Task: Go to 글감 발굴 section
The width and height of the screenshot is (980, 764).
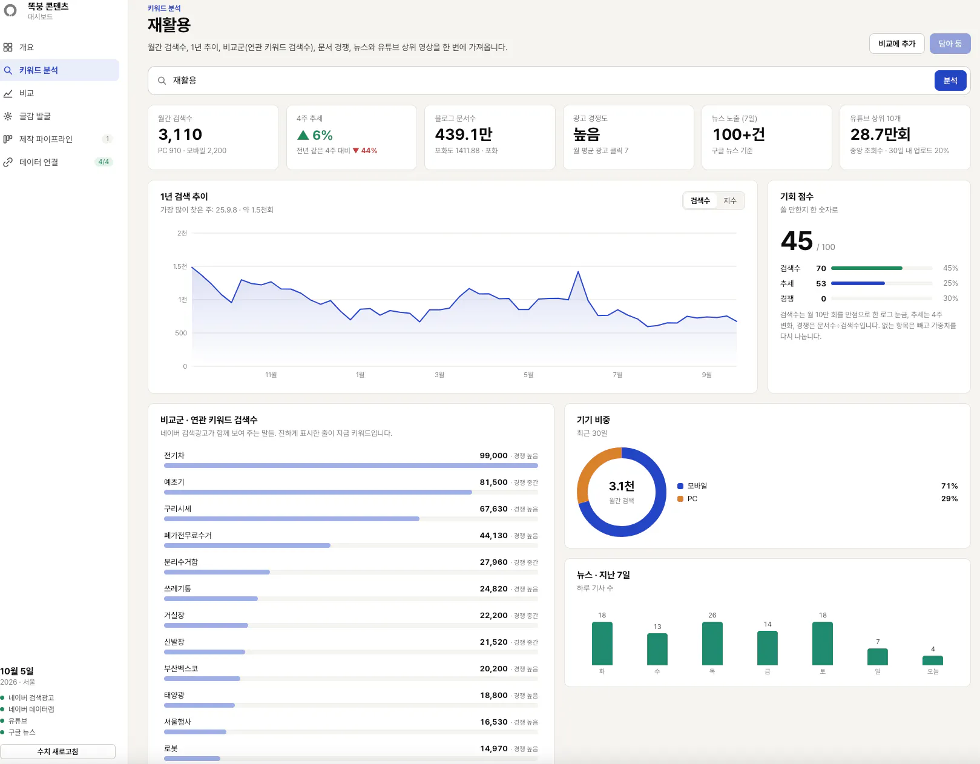Action: [59, 116]
